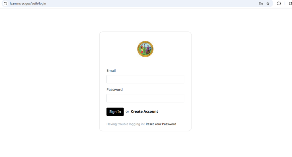Select the learn.ncrec.gov/auth/login URL text
Image resolution: width=292 pixels, height=157 pixels.
pos(28,3)
